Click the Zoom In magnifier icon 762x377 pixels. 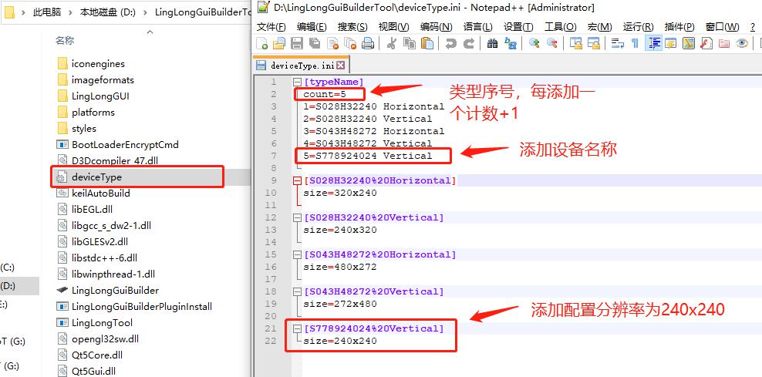[534, 44]
